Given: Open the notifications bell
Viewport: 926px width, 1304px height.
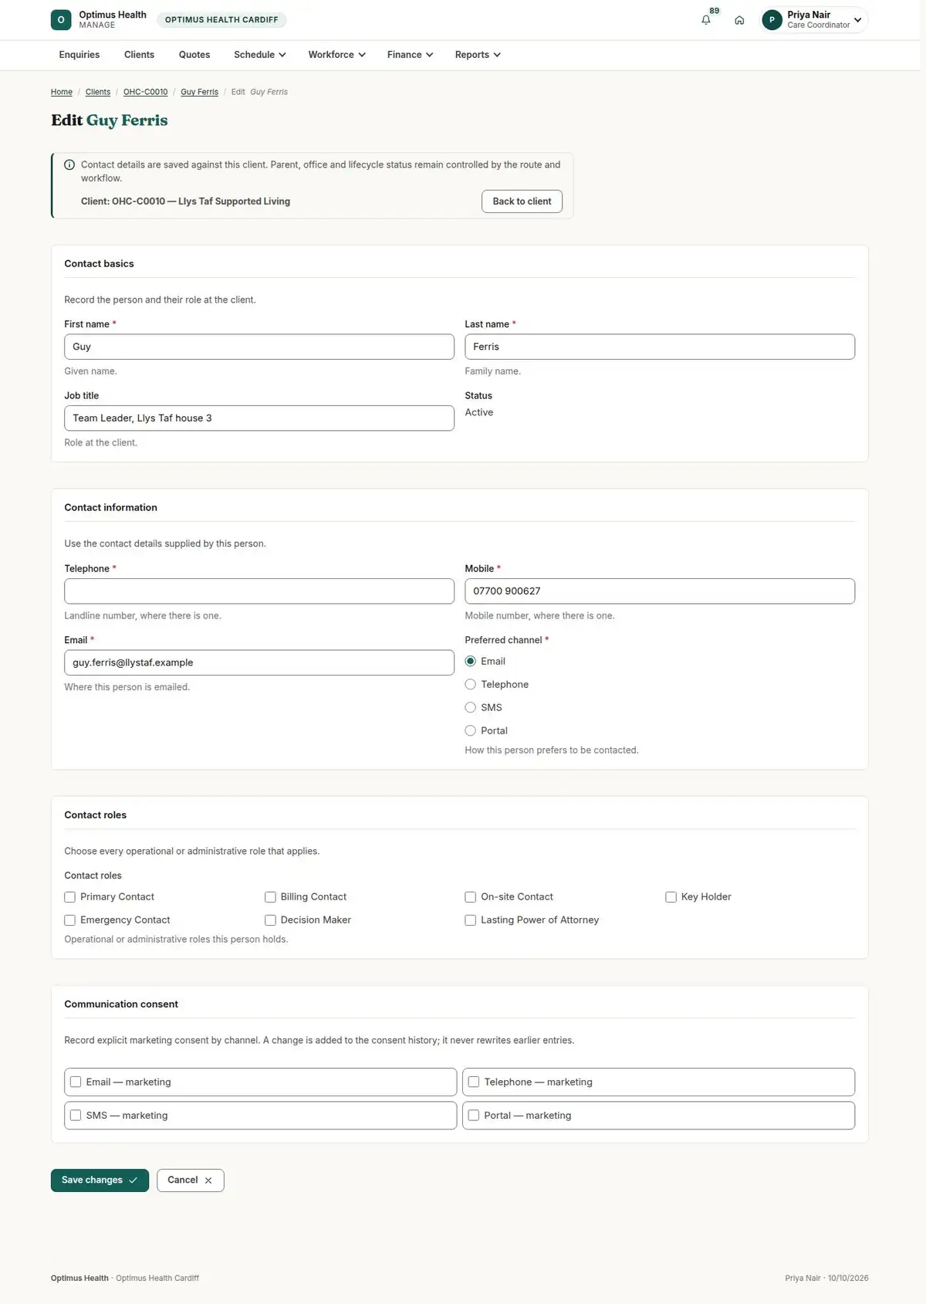Looking at the screenshot, I should [x=705, y=20].
